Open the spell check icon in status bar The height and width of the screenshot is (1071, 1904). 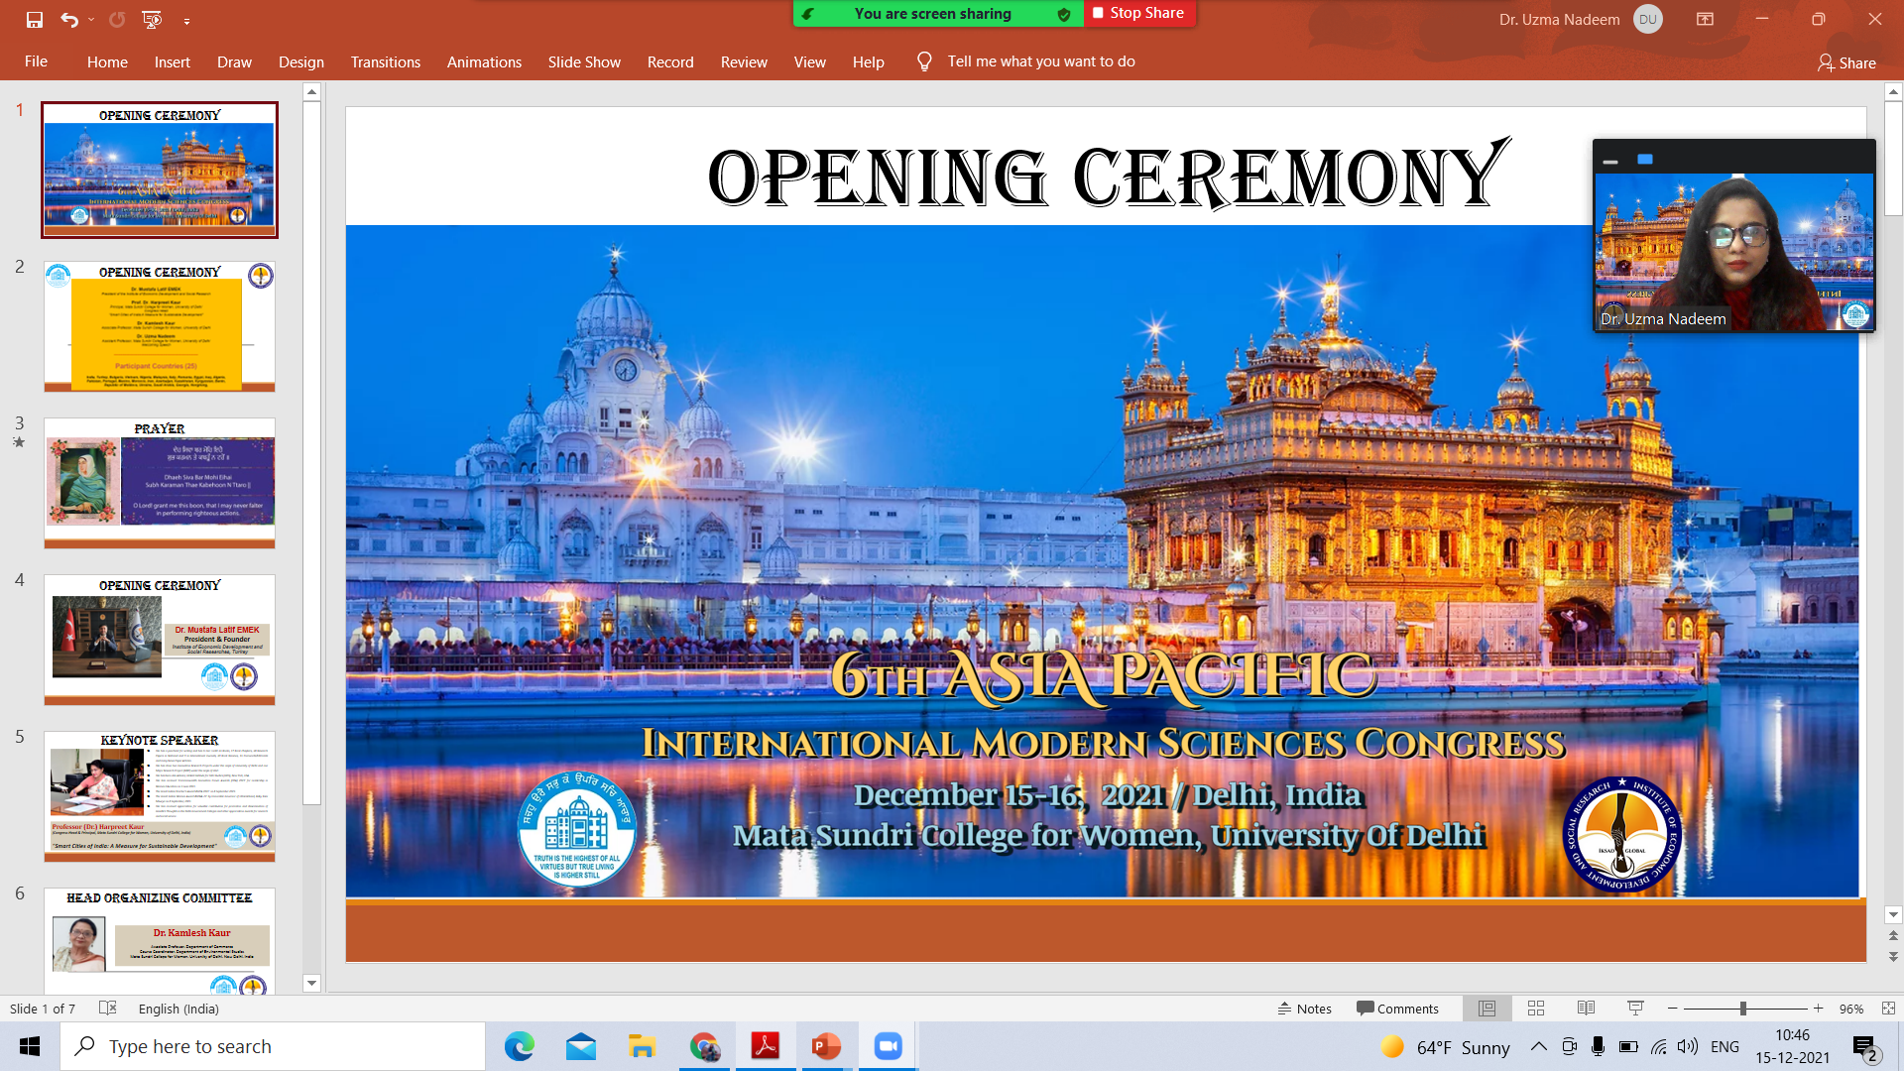tap(108, 1008)
